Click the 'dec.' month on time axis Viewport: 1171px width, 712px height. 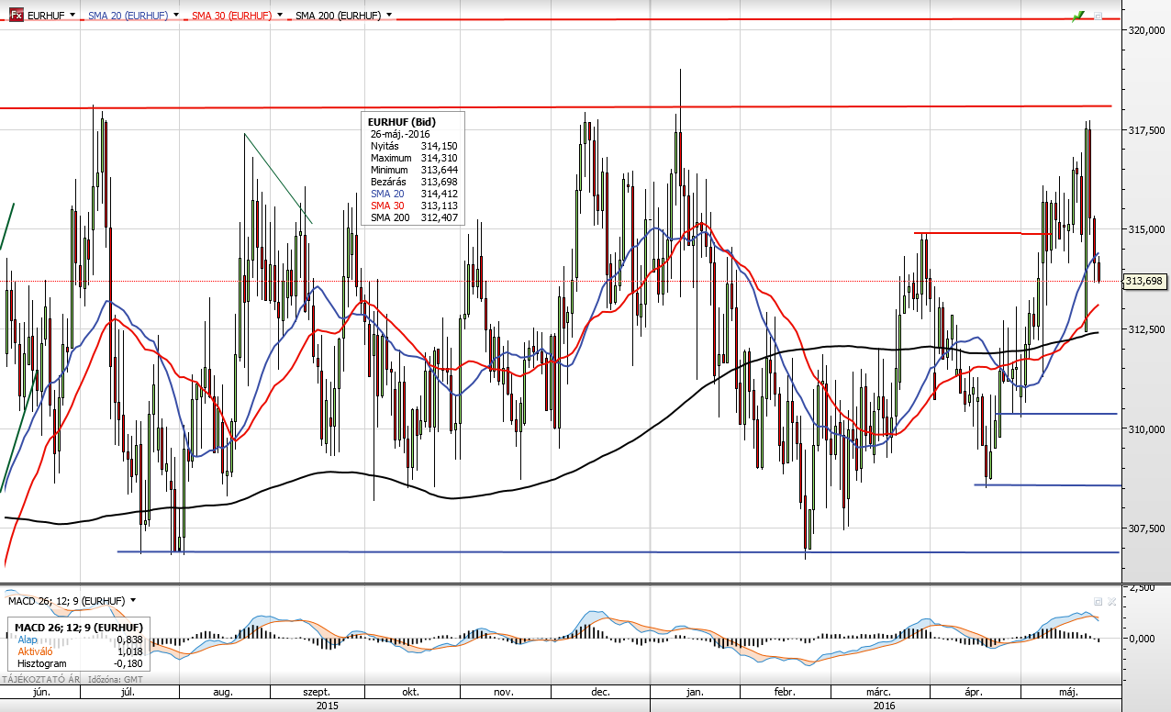(602, 693)
